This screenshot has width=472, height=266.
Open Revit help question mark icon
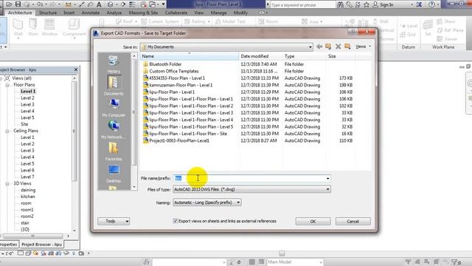431,4
